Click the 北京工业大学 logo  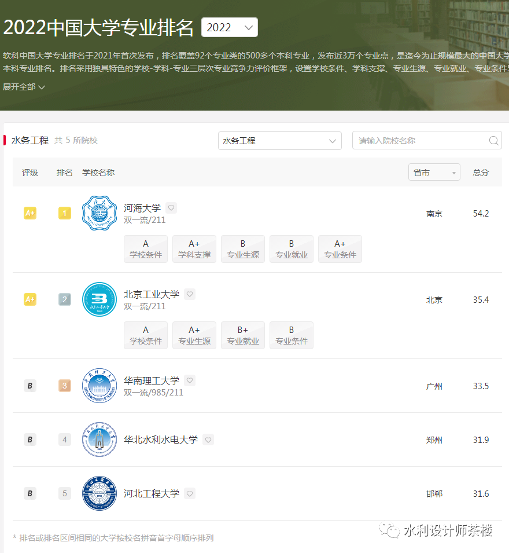(99, 299)
